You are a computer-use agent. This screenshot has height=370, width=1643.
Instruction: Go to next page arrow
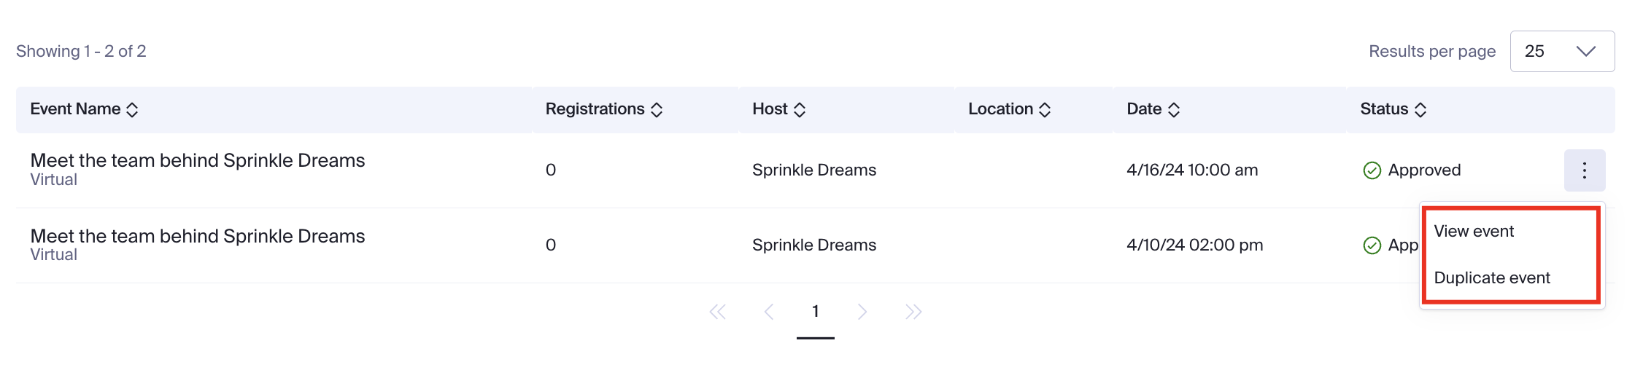pyautogui.click(x=862, y=312)
